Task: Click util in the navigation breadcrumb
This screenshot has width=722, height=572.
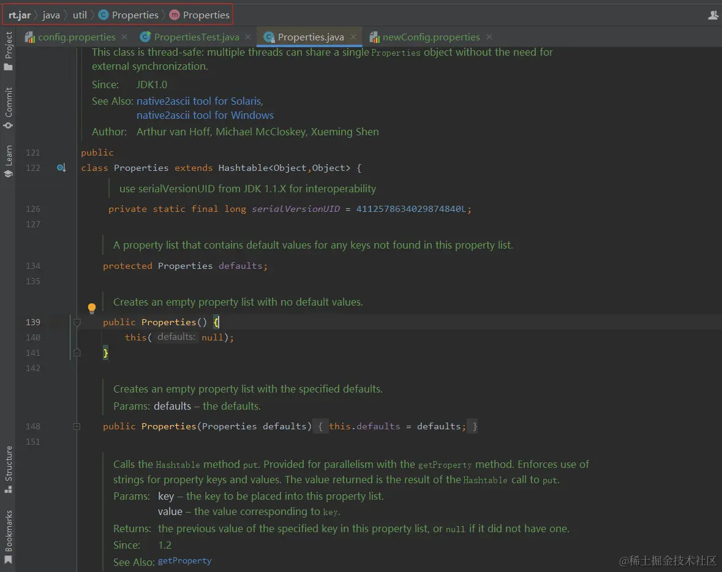Action: coord(80,15)
